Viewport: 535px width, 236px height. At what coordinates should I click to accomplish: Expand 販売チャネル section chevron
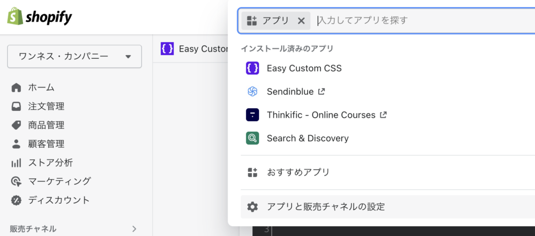[134, 229]
